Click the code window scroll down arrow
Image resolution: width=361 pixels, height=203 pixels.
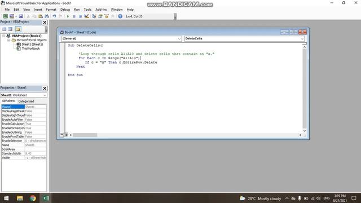(305, 131)
